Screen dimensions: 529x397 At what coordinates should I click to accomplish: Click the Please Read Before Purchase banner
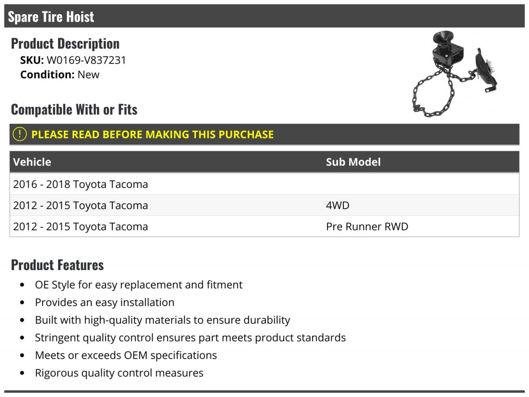[264, 134]
